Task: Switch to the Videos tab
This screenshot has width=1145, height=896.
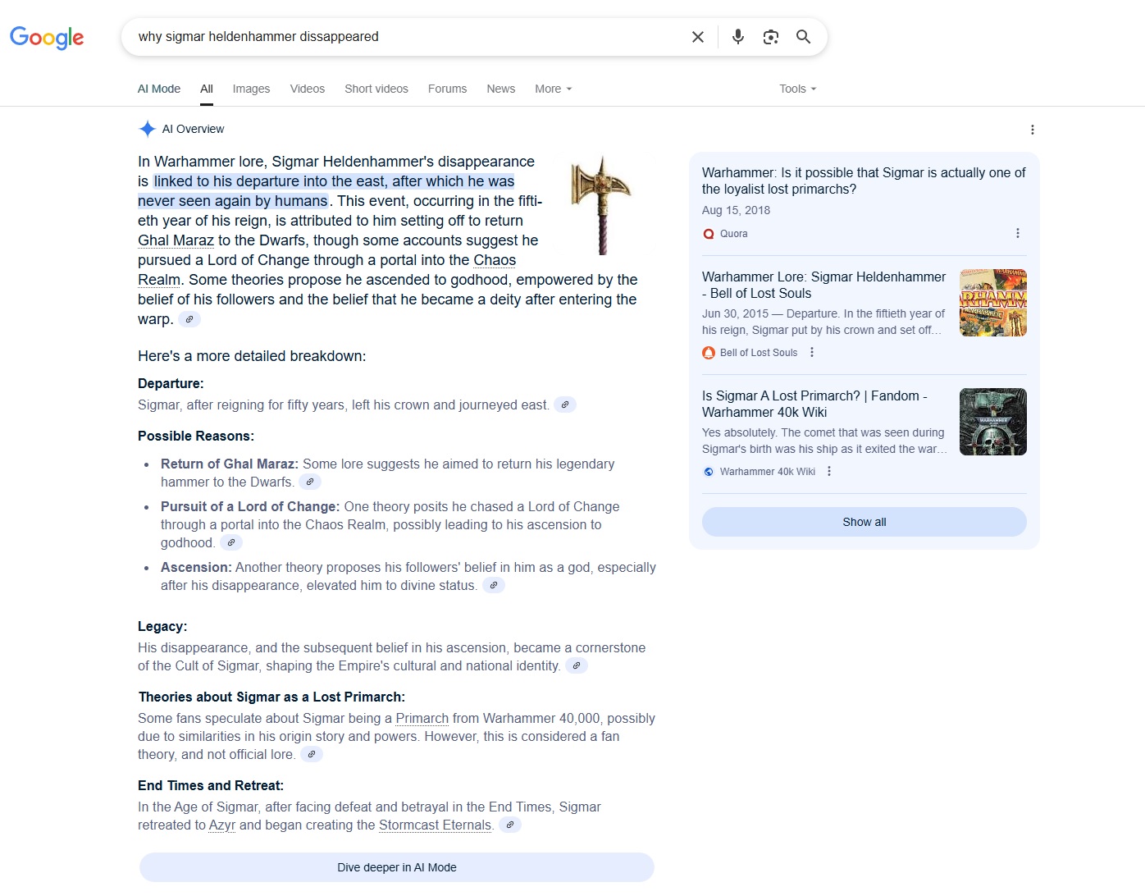Action: tap(308, 89)
